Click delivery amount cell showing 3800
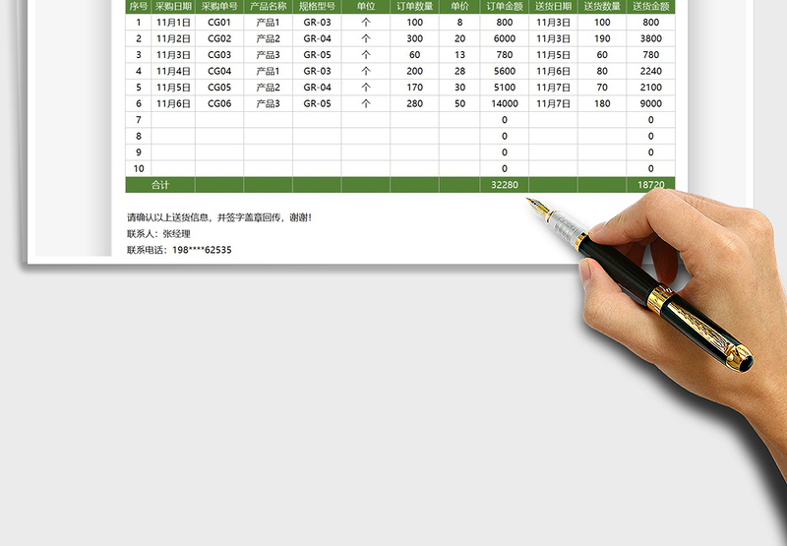This screenshot has height=546, width=787. click(x=650, y=38)
